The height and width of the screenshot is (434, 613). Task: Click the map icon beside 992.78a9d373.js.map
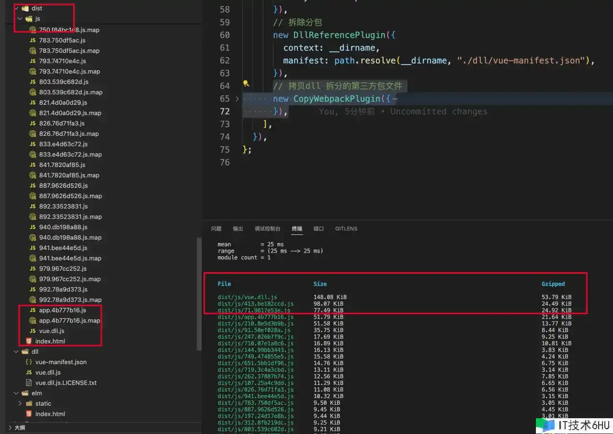[33, 300]
